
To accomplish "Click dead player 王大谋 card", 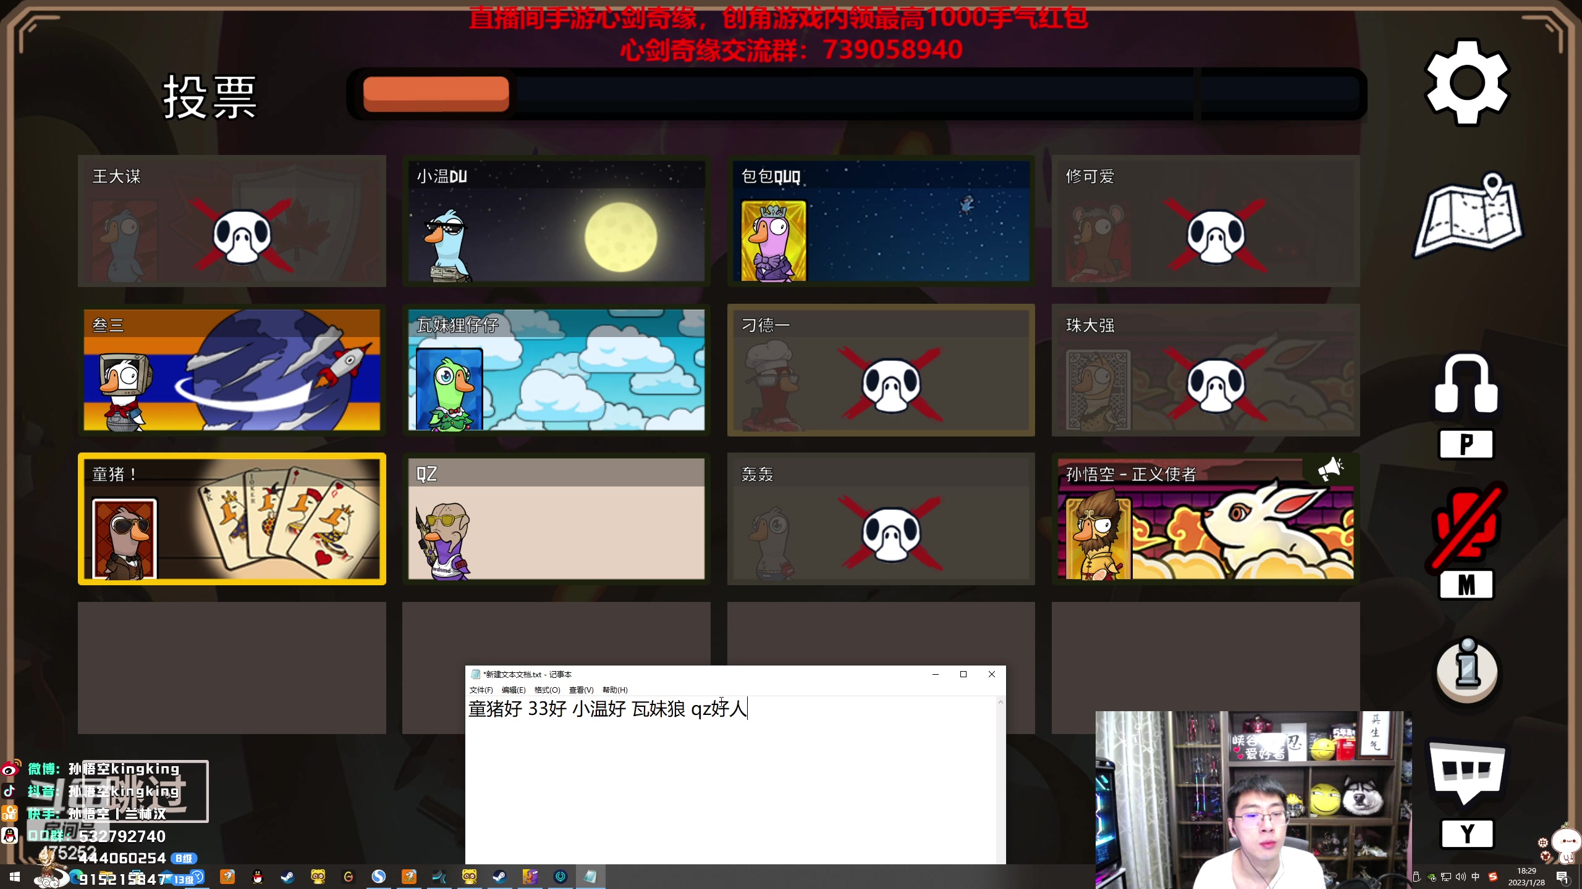I will [x=232, y=221].
